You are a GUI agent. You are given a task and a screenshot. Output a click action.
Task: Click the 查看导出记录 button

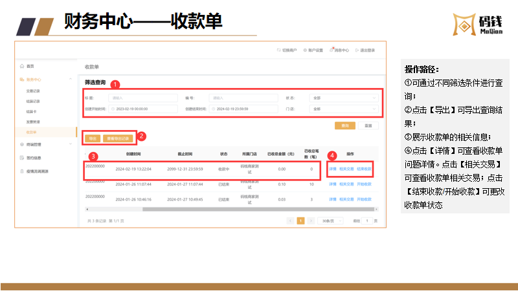click(118, 138)
